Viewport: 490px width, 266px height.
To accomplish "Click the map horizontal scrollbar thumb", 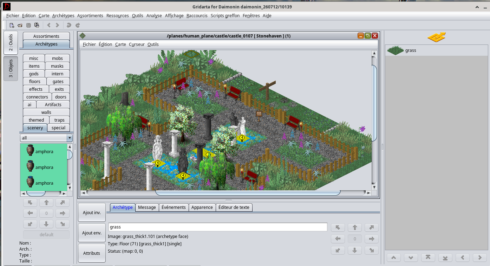I will (x=248, y=193).
